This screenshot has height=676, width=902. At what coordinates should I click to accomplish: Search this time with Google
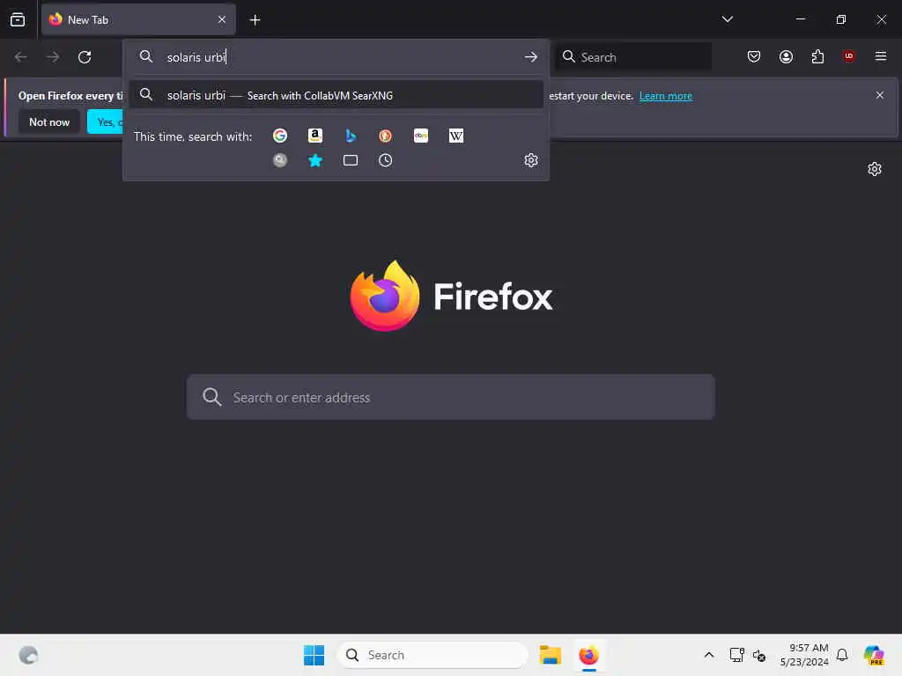[x=280, y=136]
